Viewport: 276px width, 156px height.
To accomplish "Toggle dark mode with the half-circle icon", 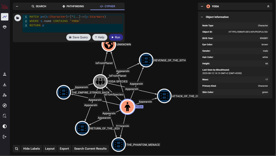I will (5, 126).
